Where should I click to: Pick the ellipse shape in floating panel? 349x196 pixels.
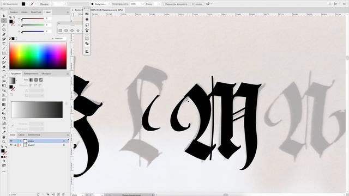(66, 30)
